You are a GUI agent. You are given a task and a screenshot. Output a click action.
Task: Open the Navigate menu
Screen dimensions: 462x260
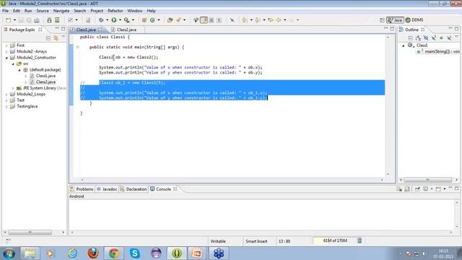(x=61, y=11)
